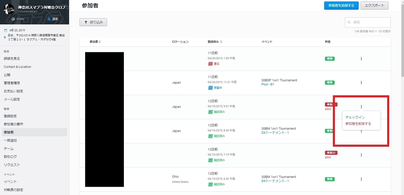The height and width of the screenshot is (195, 404).
Task: Open the 設定 gear in sidebar header
Action: click(49, 19)
